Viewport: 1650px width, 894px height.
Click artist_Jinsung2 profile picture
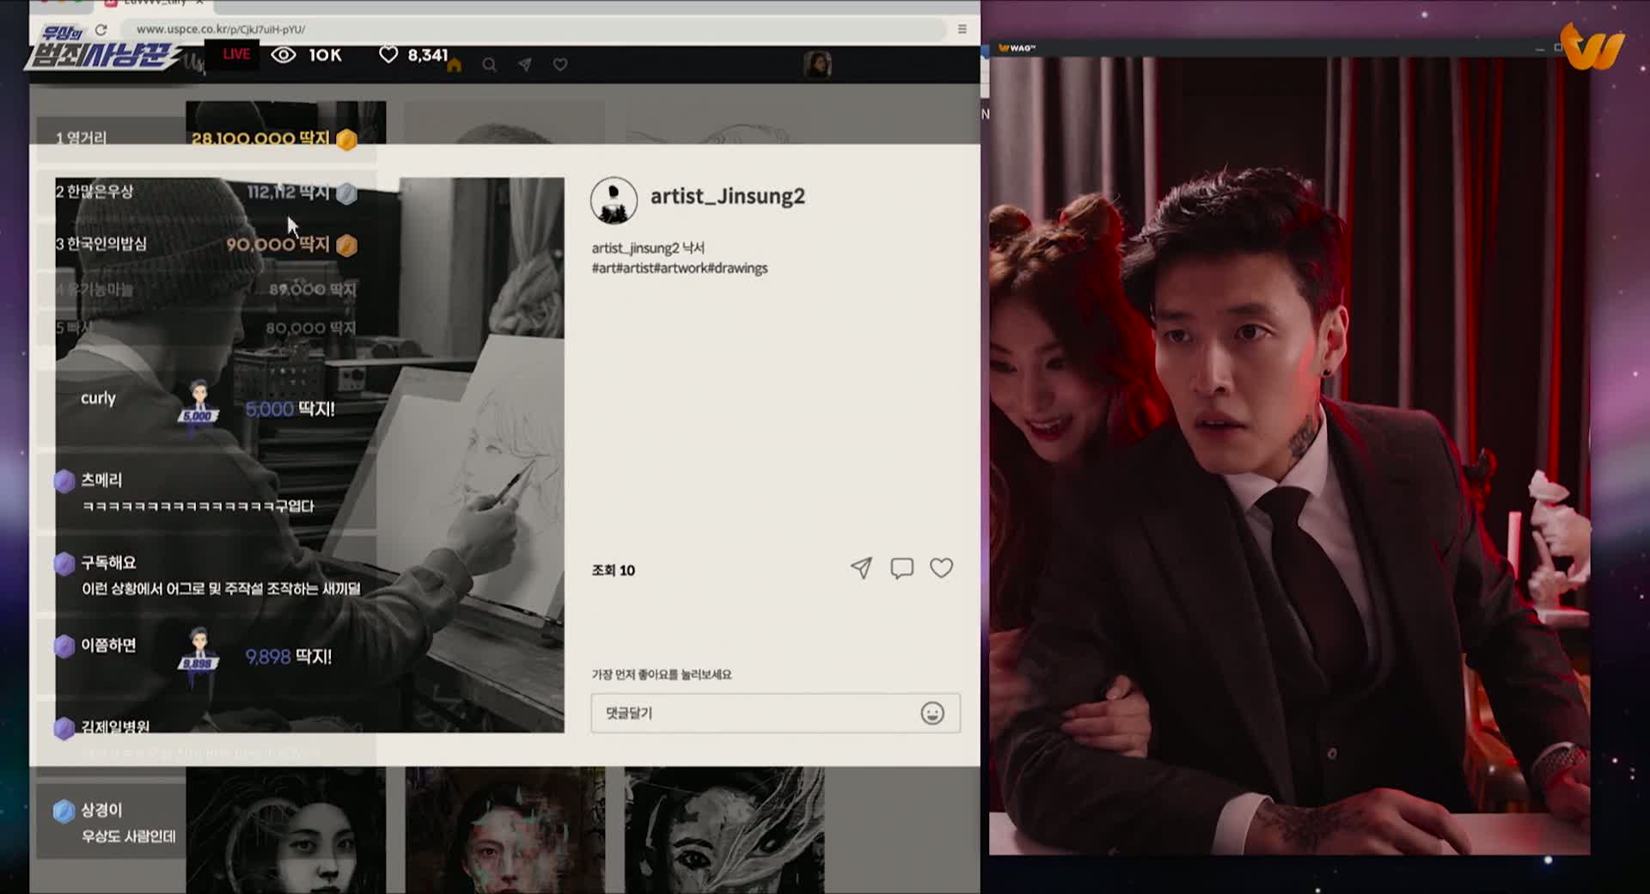coord(614,199)
